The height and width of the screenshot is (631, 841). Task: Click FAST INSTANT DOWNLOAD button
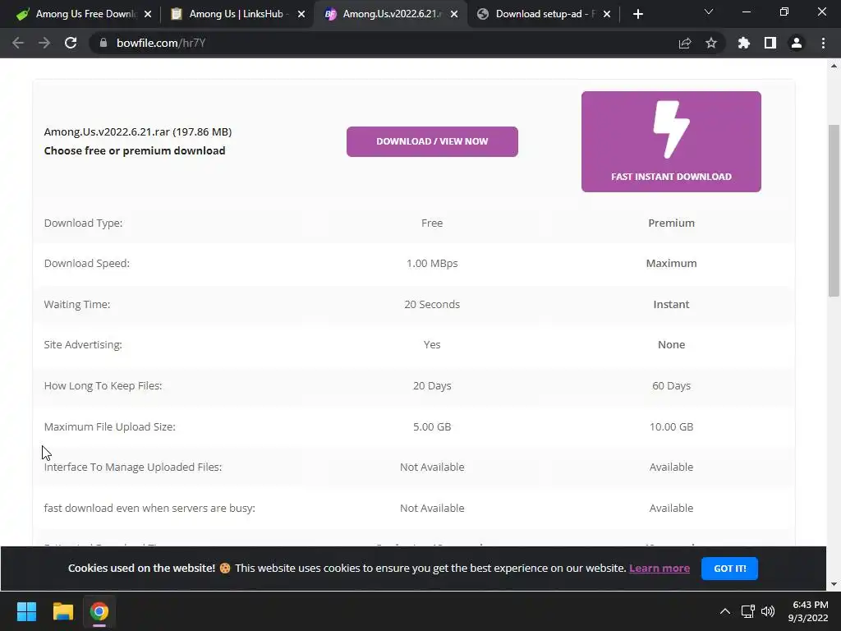coord(671,141)
